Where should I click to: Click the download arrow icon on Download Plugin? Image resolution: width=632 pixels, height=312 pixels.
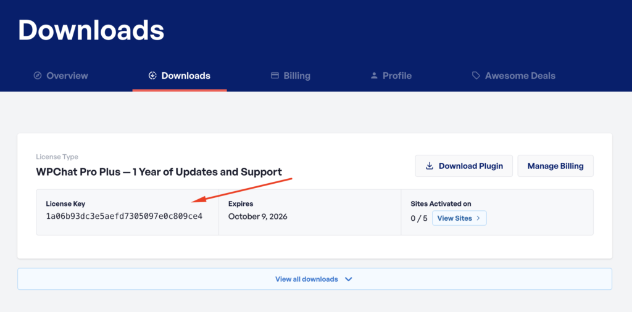pos(430,166)
